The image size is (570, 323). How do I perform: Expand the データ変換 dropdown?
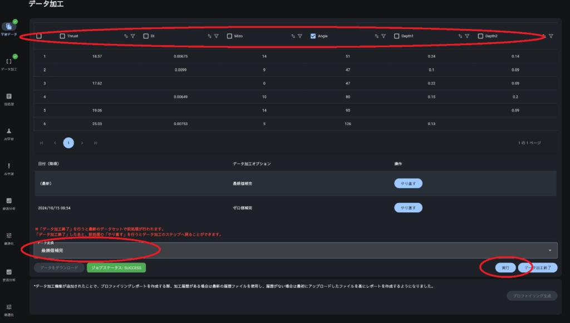[295, 251]
